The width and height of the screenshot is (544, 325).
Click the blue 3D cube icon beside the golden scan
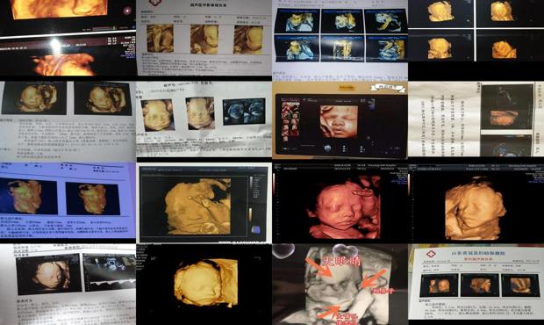(x=255, y=229)
